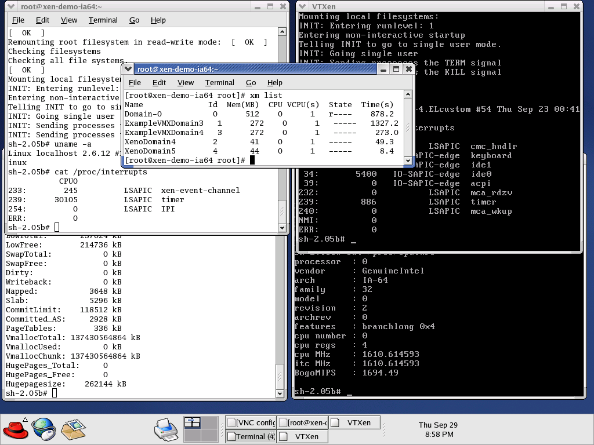Click the printer manager icon in panel
The width and height of the screenshot is (594, 445).
[166, 429]
